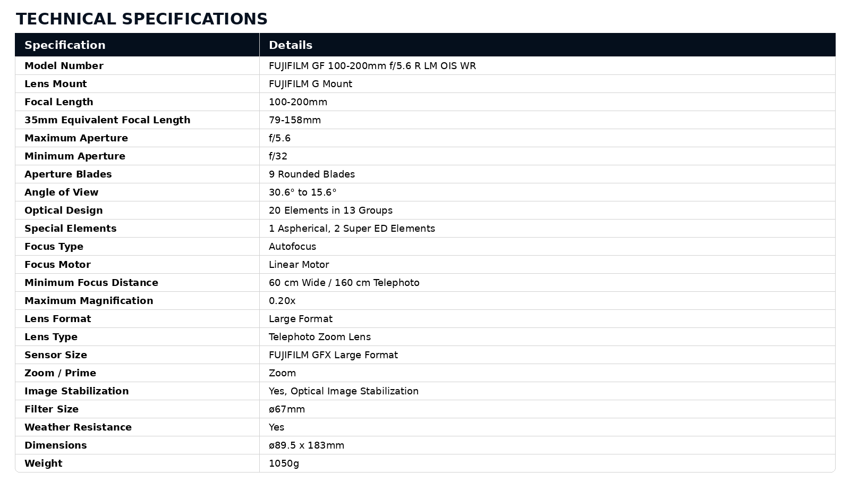Image resolution: width=850 pixels, height=489 pixels.
Task: Click the Special Elements label
Action: coord(70,229)
